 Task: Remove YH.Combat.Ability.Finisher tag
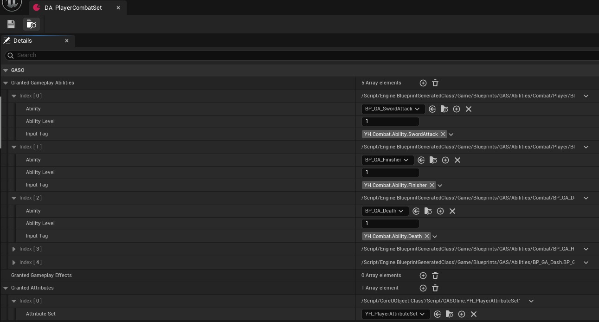432,185
